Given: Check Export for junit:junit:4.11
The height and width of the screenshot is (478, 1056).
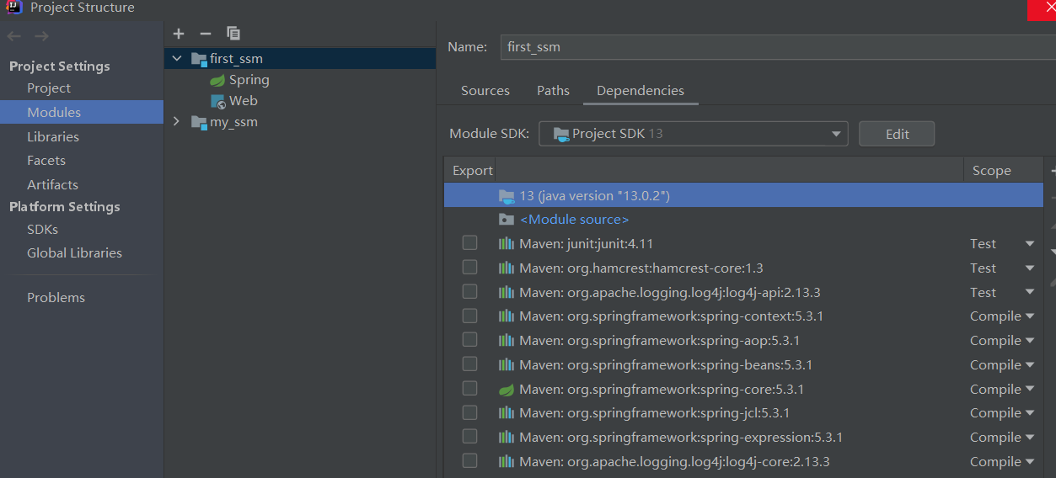Looking at the screenshot, I should click(469, 242).
